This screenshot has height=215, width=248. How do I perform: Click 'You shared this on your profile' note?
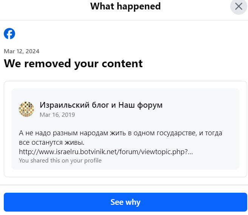(x=60, y=161)
